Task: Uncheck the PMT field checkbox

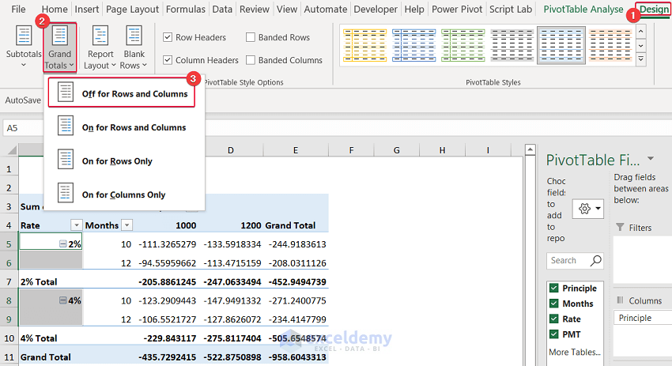Action: click(553, 334)
